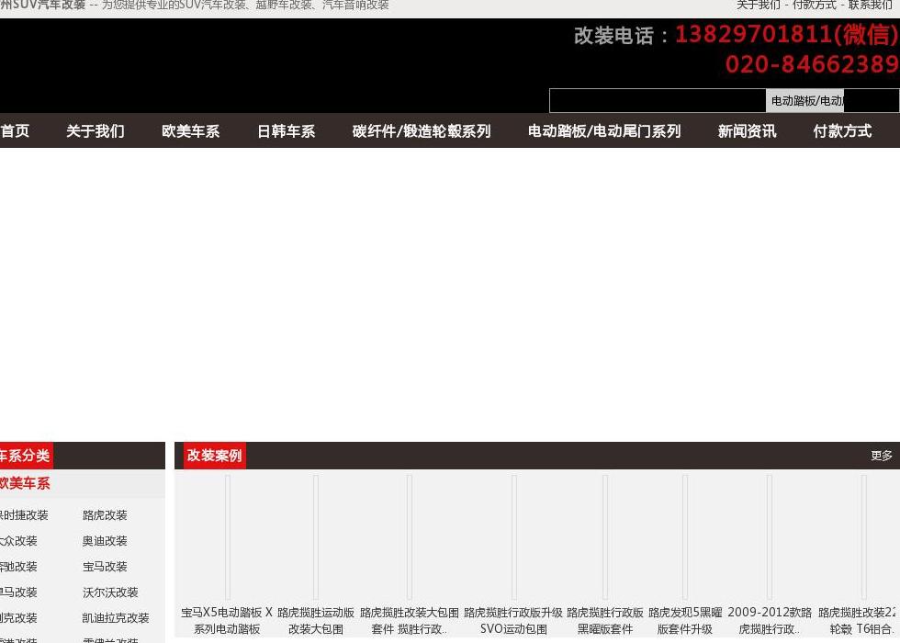Open the 电动踏板/电动尾门系列 navigation item
The image size is (900, 643).
[x=604, y=131]
